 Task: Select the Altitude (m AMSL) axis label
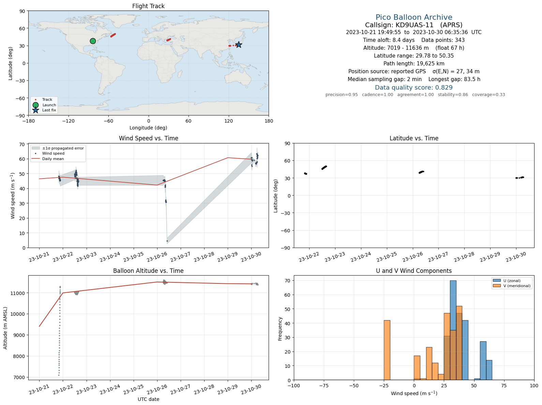(5, 328)
